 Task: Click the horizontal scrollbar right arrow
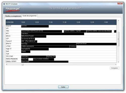coord(116,64)
